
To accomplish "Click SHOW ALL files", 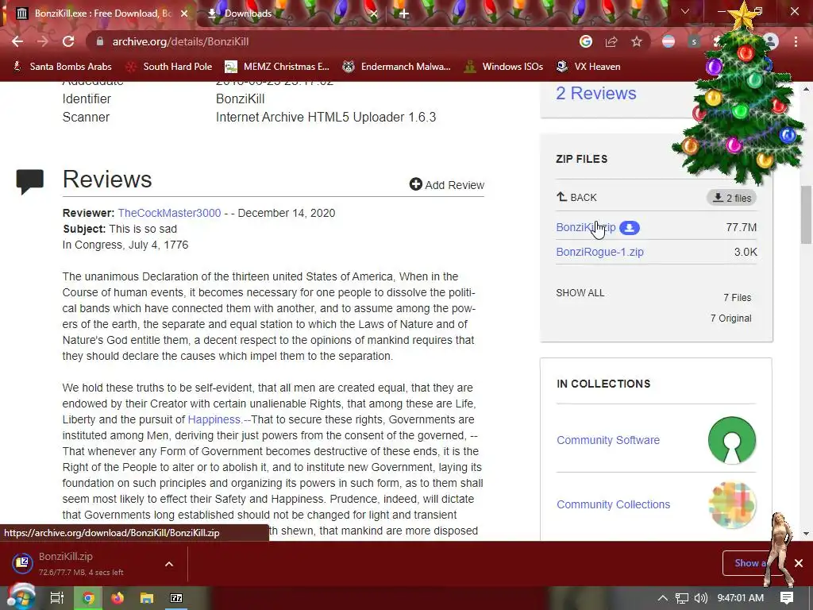I will (x=580, y=293).
